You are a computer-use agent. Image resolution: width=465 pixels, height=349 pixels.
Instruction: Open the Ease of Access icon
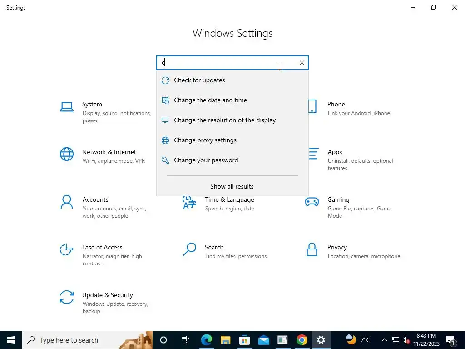click(x=67, y=249)
